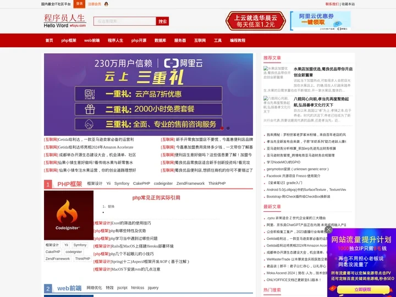This screenshot has height=297, width=396.
Task: Select the codeigniter tab in PHP框架 header
Action: point(163,183)
